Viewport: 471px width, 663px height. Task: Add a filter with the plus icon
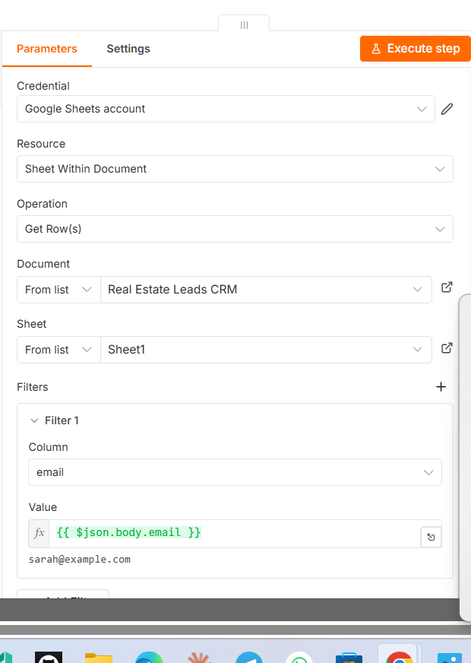coord(441,387)
